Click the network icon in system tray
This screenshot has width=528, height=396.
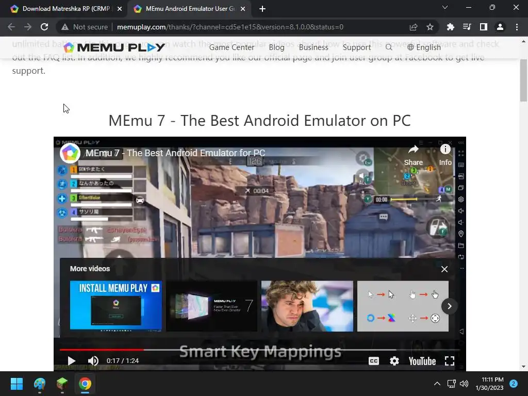point(451,384)
